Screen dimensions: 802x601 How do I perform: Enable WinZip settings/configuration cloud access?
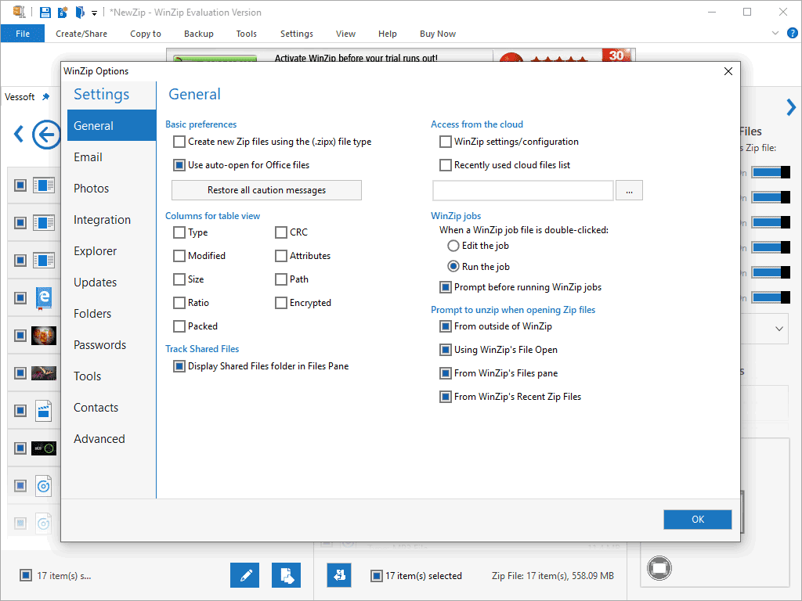click(446, 142)
